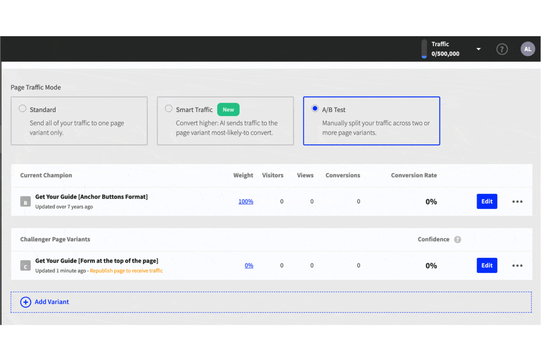Select the A/B Test mode
This screenshot has width=541, height=361.
pyautogui.click(x=315, y=108)
